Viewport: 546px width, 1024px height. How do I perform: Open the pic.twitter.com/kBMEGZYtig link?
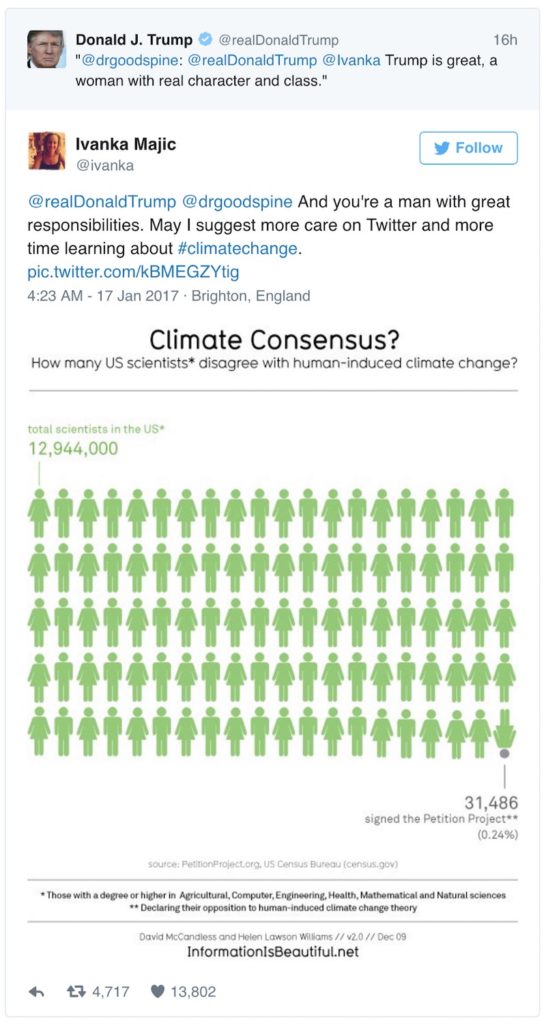pos(133,272)
